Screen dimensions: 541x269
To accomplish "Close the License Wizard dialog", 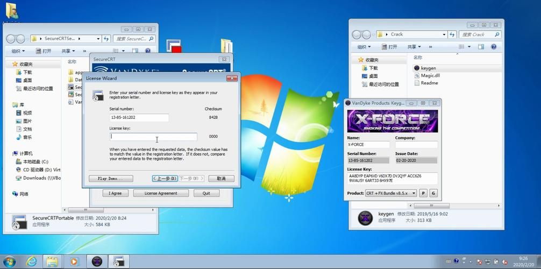I will [232, 79].
